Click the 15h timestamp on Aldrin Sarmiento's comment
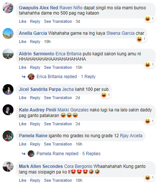 79,67
